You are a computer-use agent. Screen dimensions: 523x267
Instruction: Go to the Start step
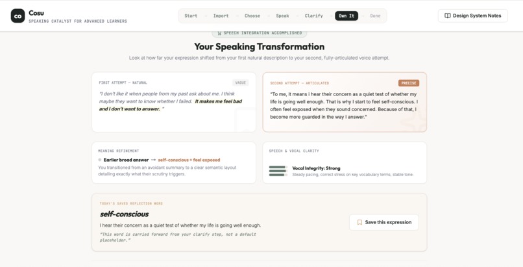tap(191, 16)
